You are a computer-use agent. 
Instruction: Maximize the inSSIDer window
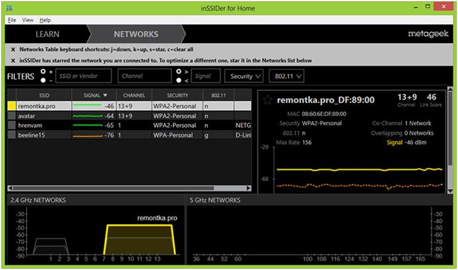tap(427, 7)
